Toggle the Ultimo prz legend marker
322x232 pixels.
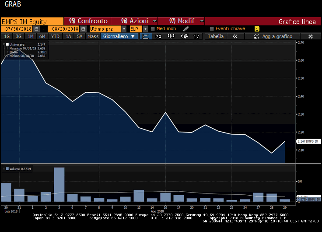coord(7,44)
